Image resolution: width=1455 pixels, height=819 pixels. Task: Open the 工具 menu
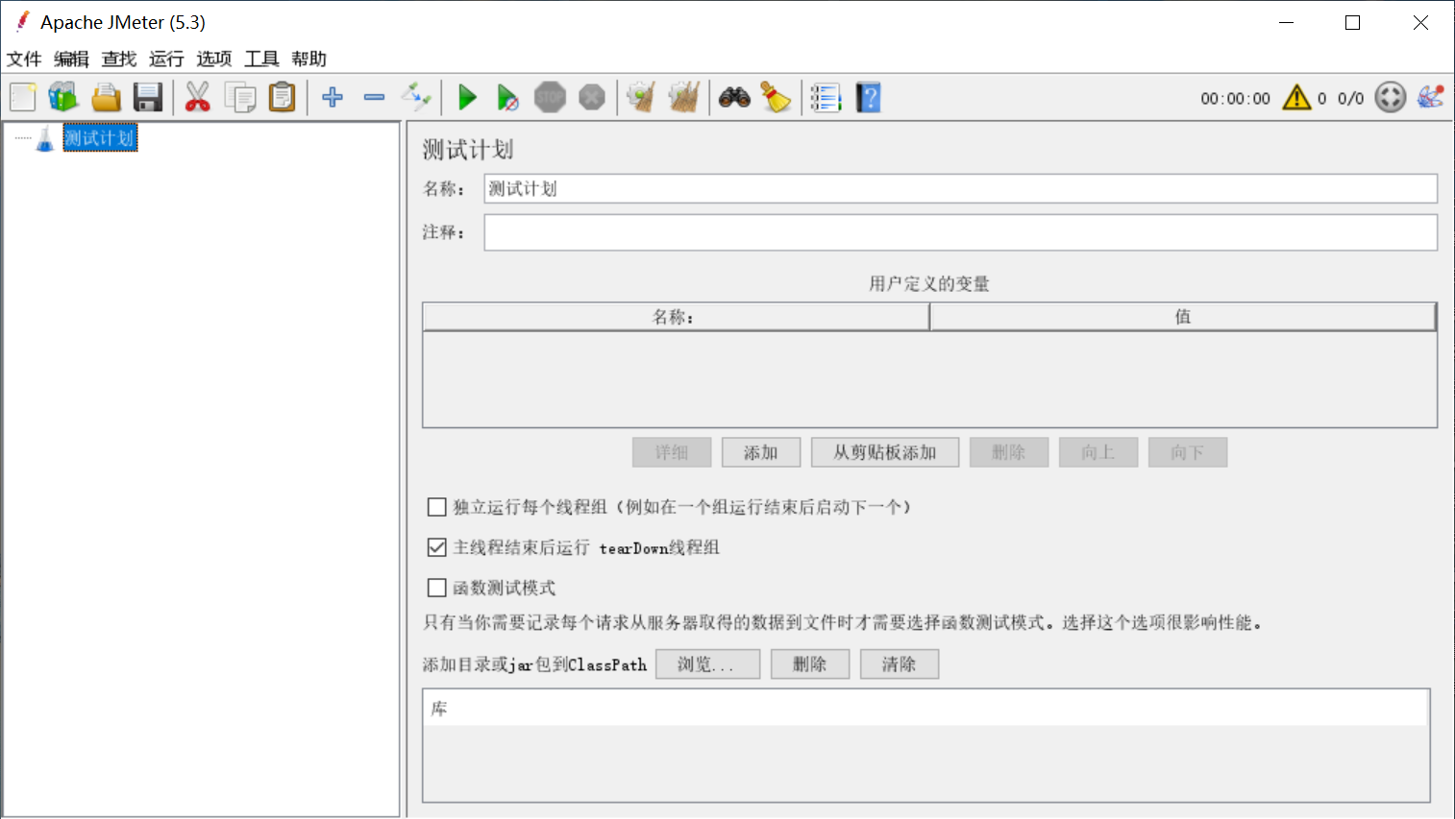(261, 59)
